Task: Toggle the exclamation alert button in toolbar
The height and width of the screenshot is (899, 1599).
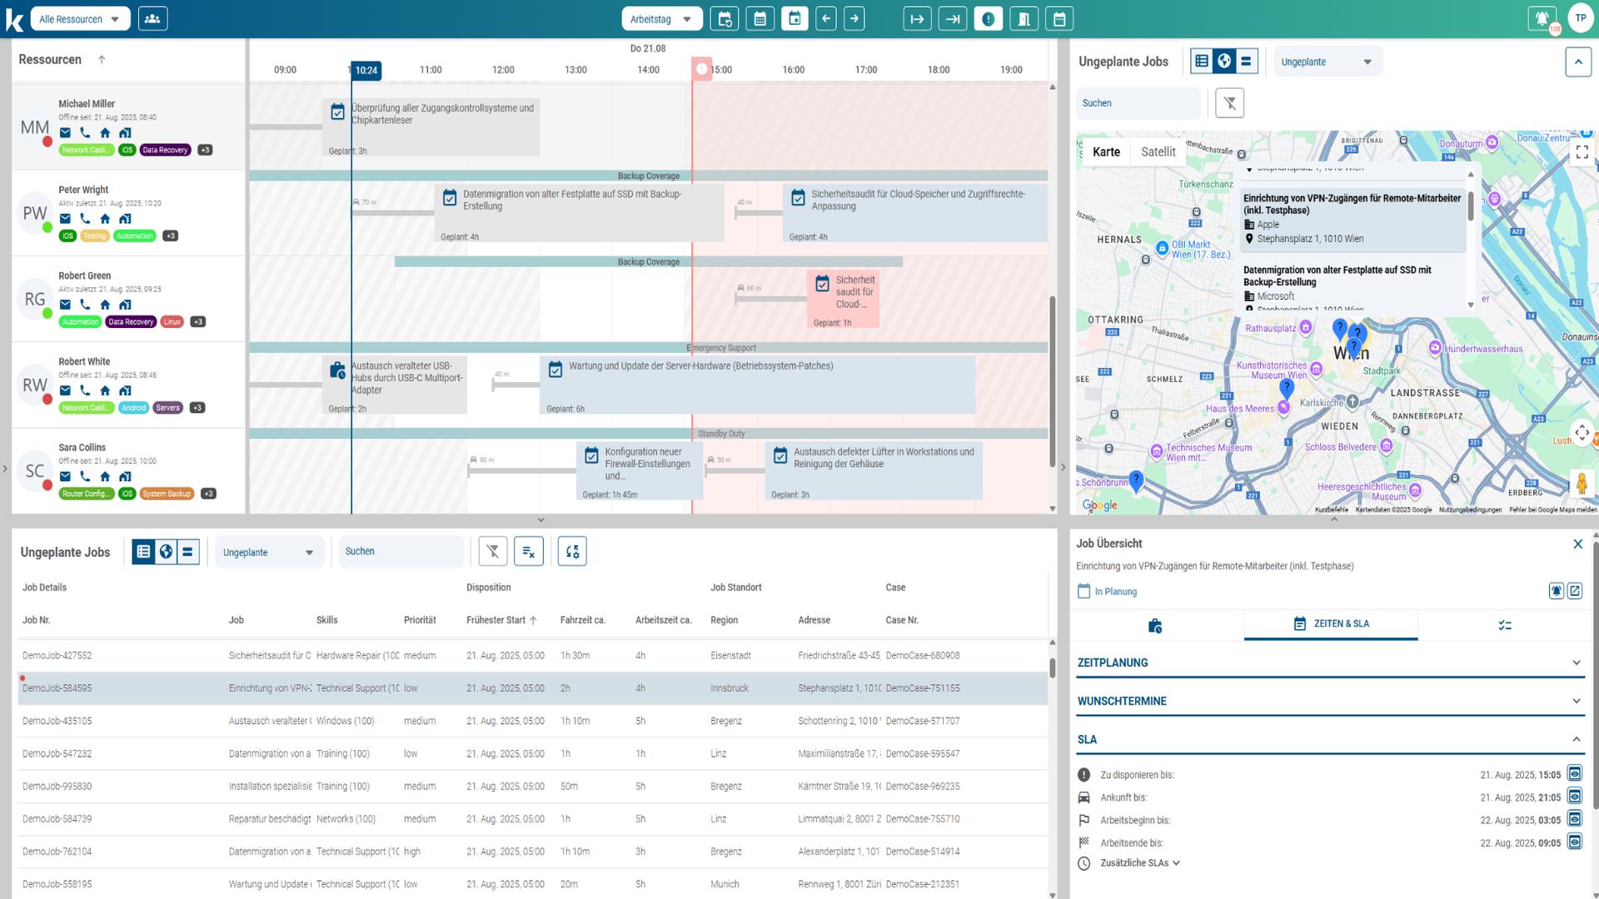Action: (x=988, y=18)
